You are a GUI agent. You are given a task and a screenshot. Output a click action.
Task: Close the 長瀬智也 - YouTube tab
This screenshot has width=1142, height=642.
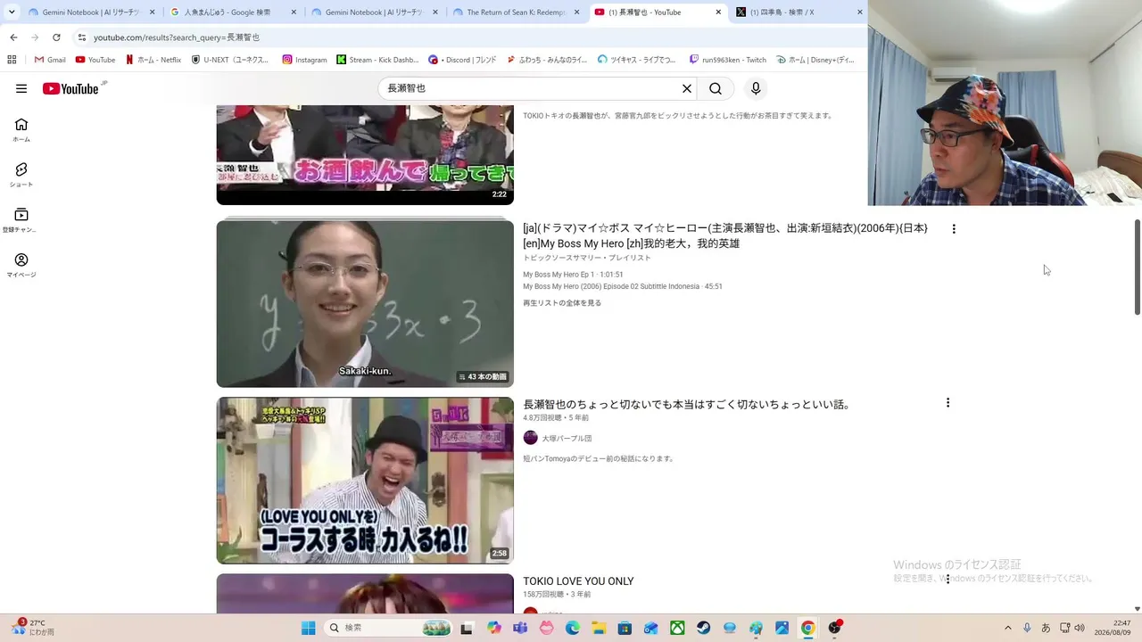click(719, 12)
